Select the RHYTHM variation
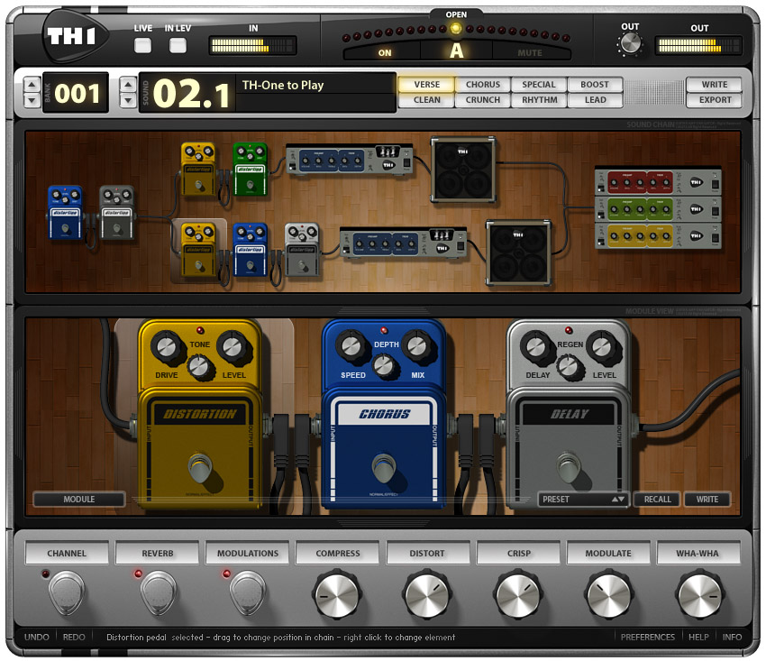Image resolution: width=766 pixels, height=661 pixels. coord(539,100)
